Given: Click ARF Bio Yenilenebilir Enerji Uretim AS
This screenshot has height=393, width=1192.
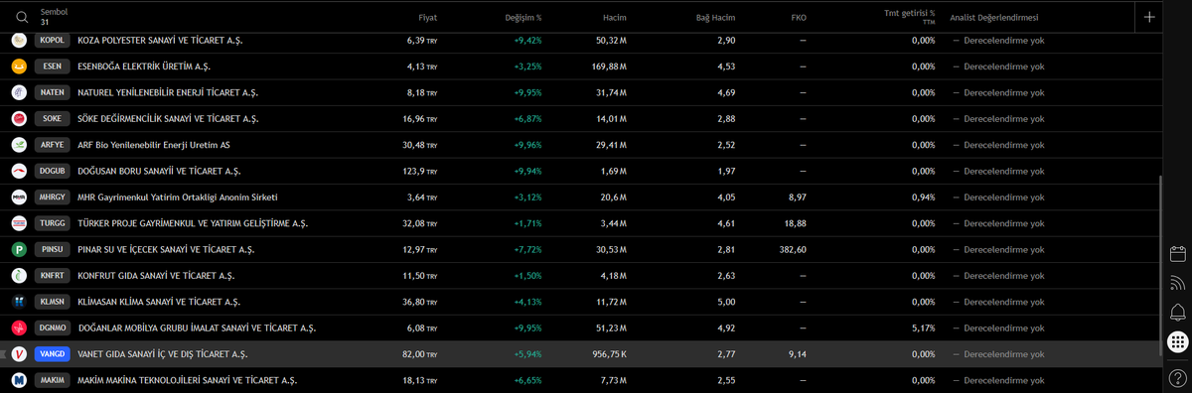Looking at the screenshot, I should 154,145.
